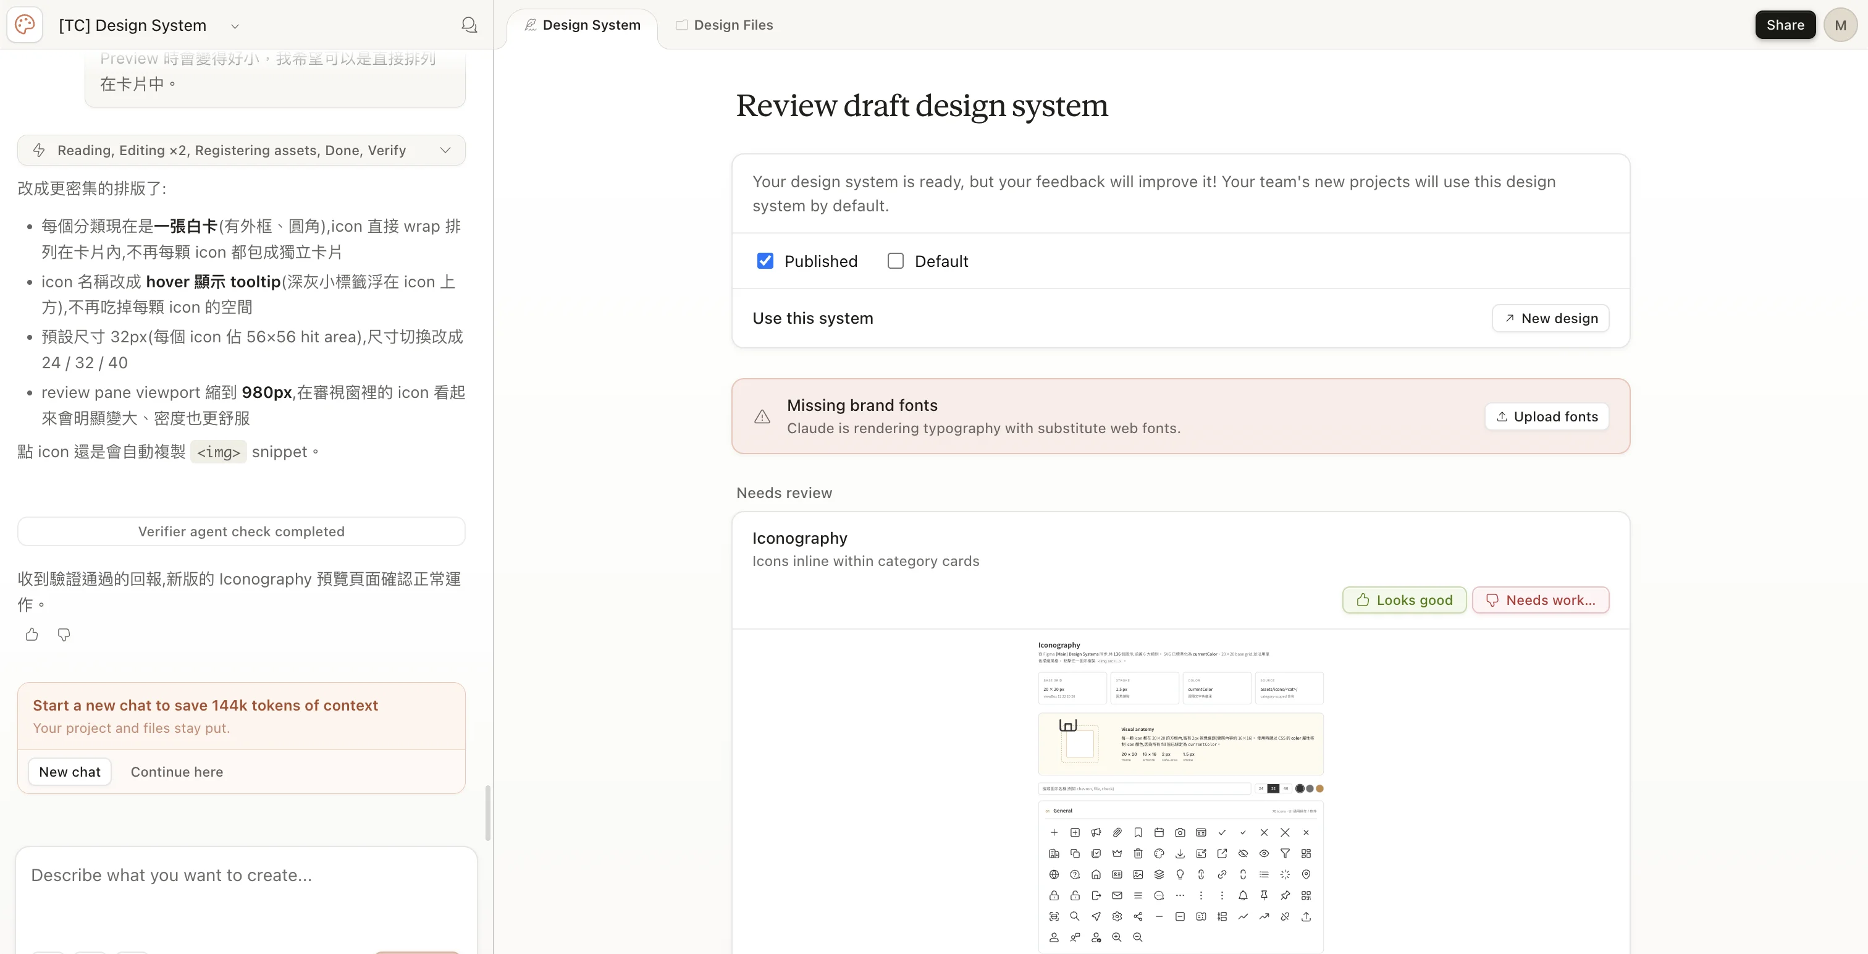Click the warning triangle in Missing brand fonts
The width and height of the screenshot is (1868, 954).
coord(762,416)
